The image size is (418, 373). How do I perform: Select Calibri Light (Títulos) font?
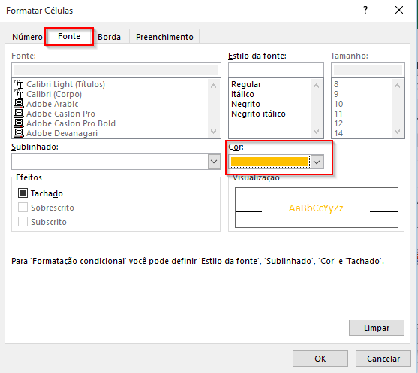[65, 84]
